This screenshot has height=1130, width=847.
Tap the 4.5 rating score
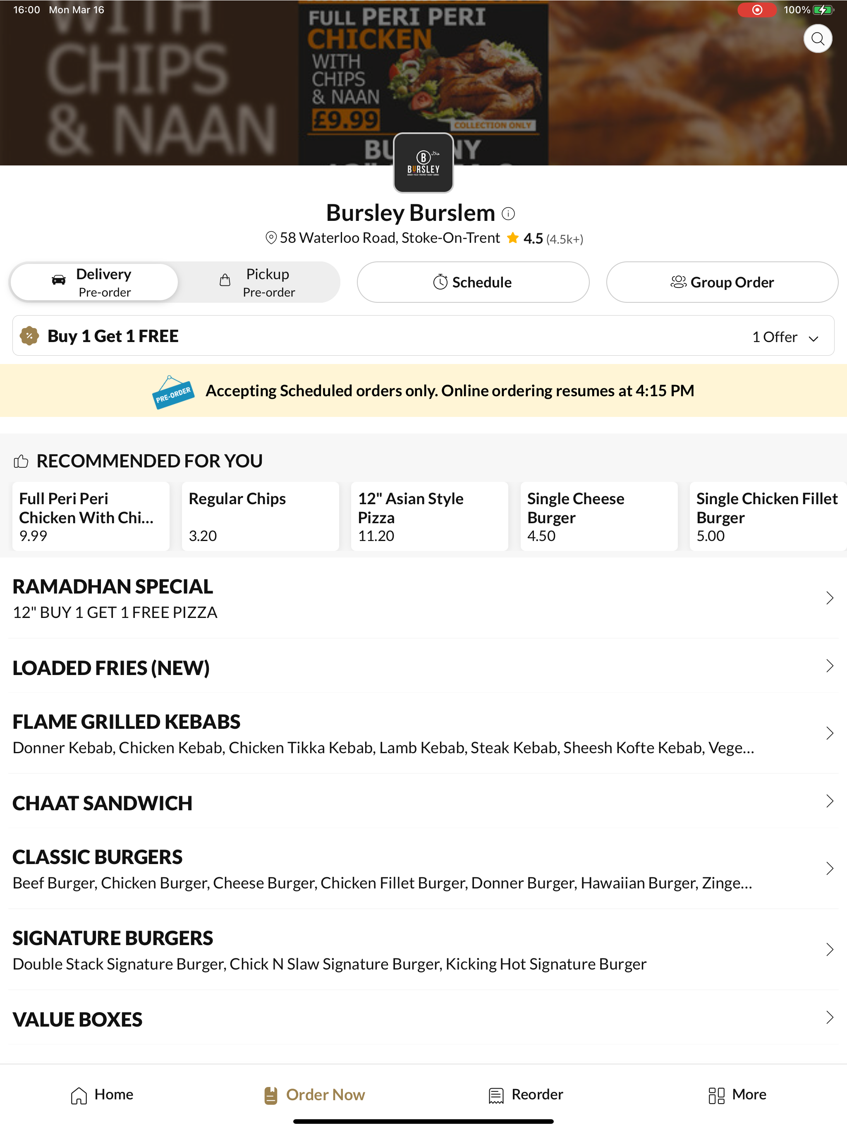533,239
